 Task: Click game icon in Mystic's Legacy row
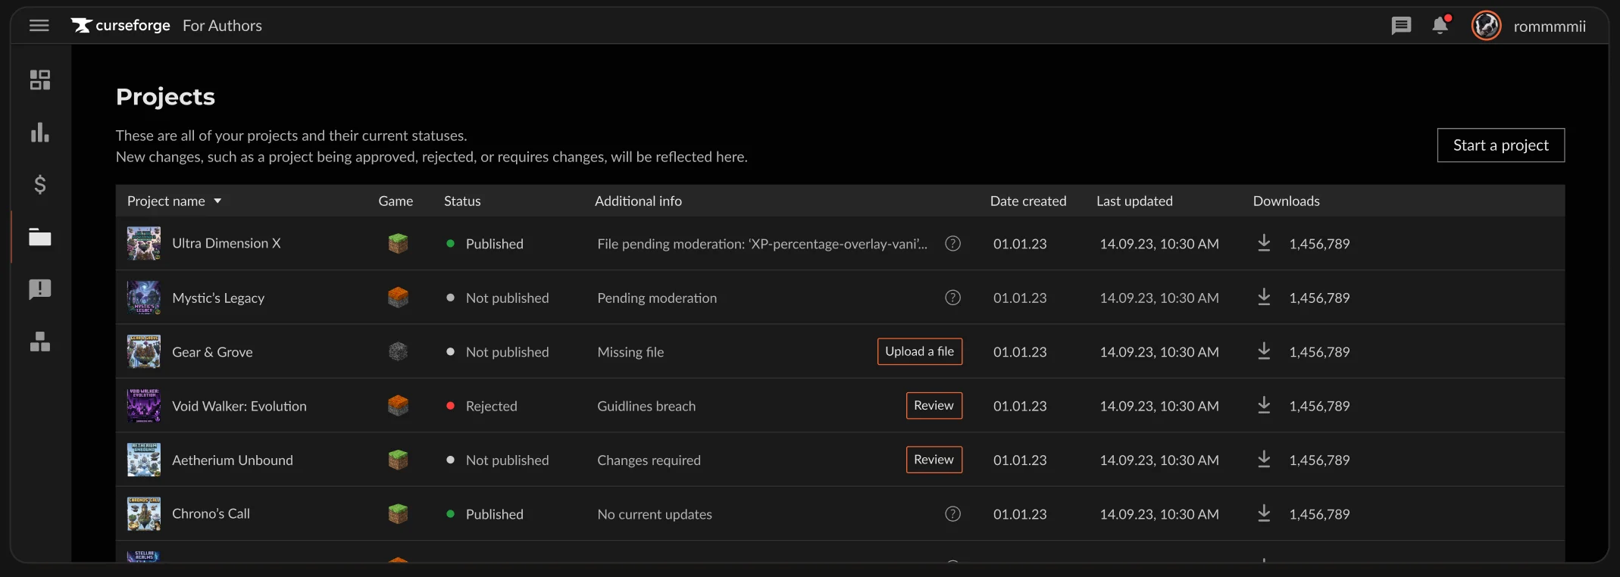tap(398, 298)
